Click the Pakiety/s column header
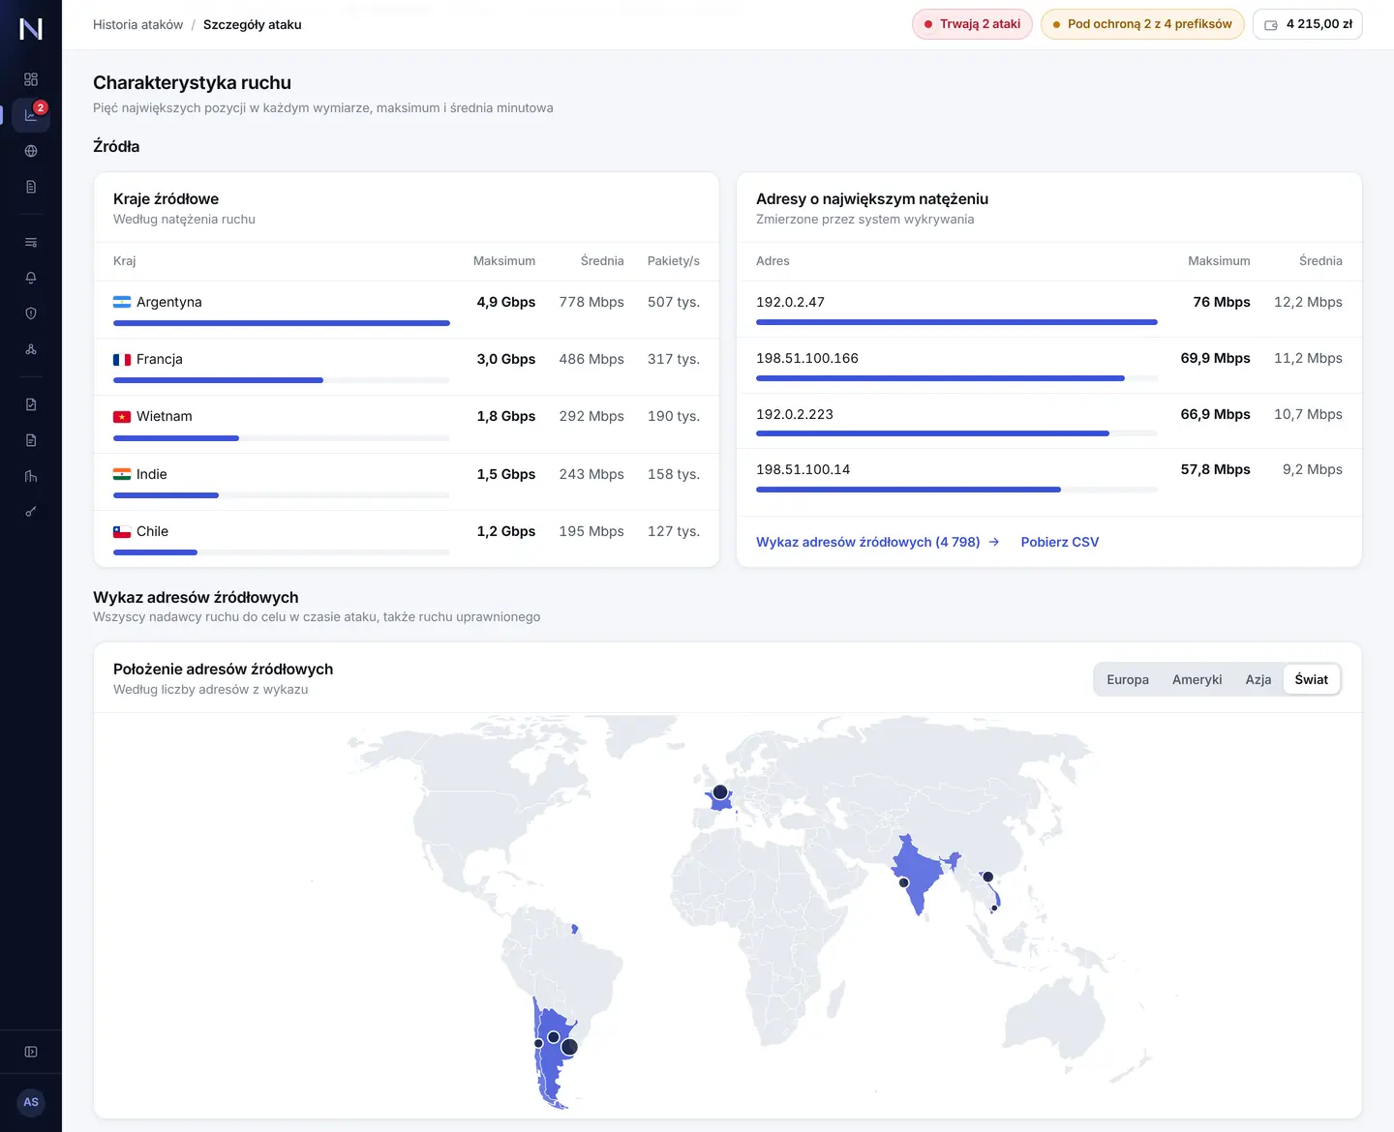Image resolution: width=1394 pixels, height=1132 pixels. click(674, 261)
